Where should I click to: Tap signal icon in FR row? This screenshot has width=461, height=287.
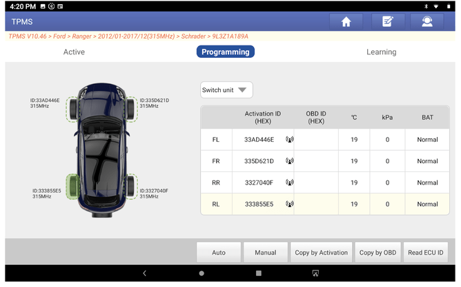tap(290, 161)
